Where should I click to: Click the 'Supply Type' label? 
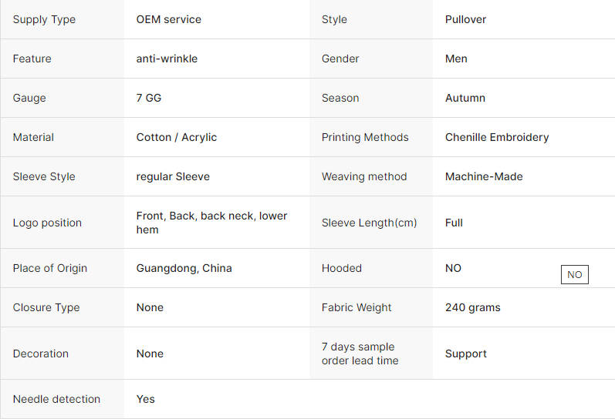[x=44, y=19]
